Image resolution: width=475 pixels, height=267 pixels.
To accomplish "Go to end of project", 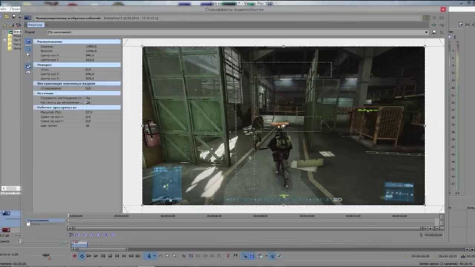I will point(124,256).
